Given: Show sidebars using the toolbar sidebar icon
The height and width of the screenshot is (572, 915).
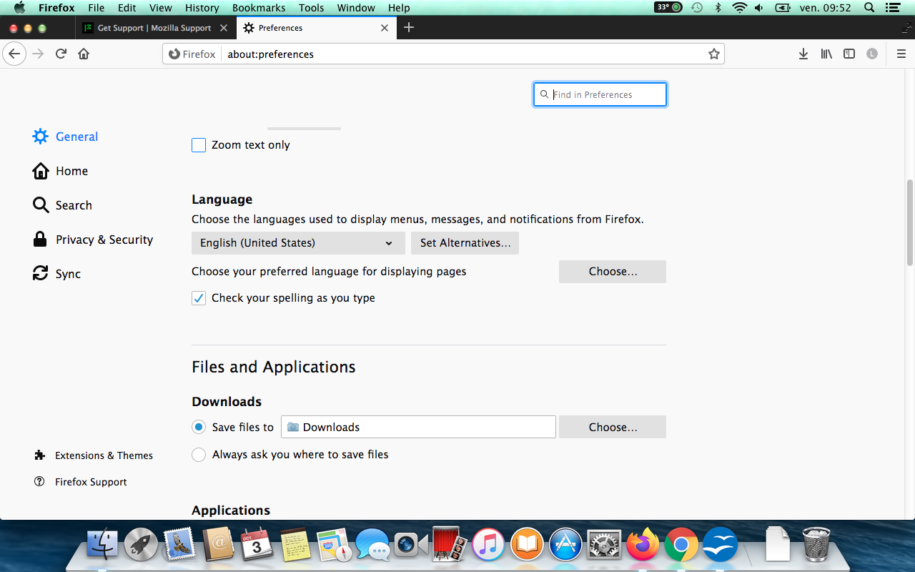Looking at the screenshot, I should click(x=849, y=54).
